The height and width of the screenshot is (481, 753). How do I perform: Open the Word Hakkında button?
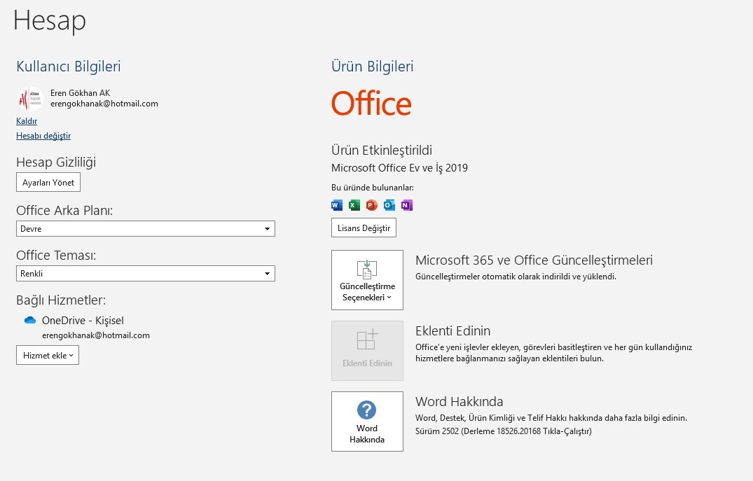367,421
